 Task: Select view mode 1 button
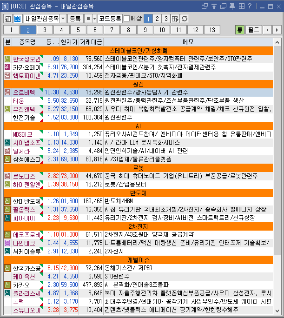[x=148, y=19]
